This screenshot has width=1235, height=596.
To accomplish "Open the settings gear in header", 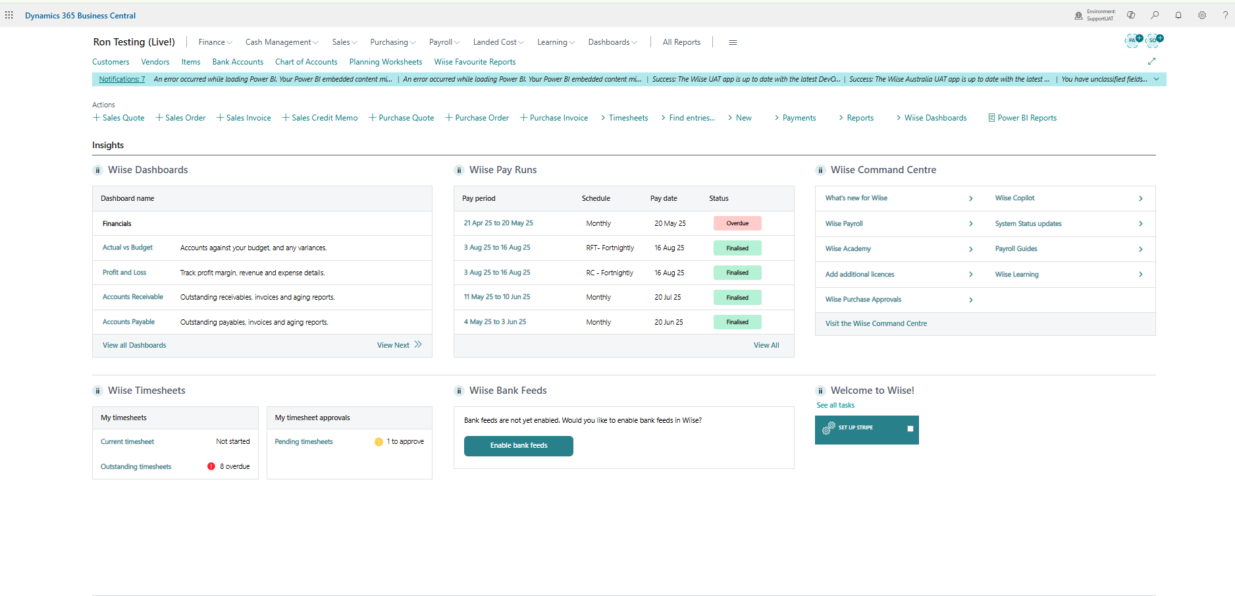I will click(x=1202, y=15).
